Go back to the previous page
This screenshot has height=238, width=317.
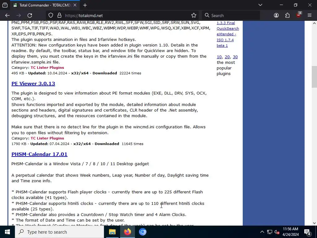(7, 15)
